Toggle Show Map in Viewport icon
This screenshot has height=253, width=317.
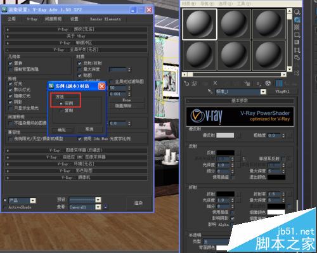268,83
